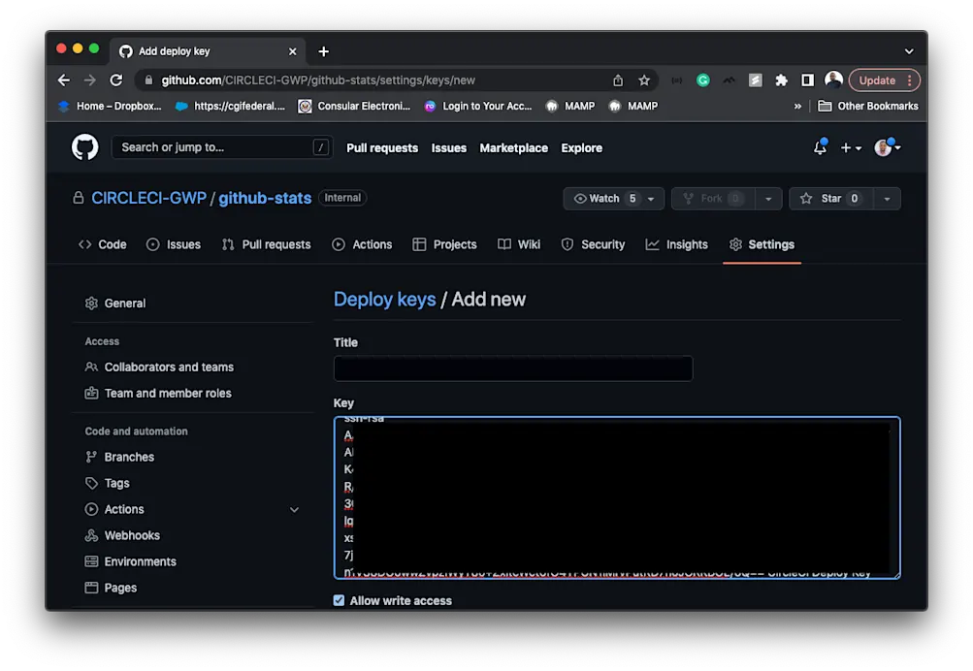Open the Insights tab
Viewport: 973px width, 671px height.
(x=676, y=244)
